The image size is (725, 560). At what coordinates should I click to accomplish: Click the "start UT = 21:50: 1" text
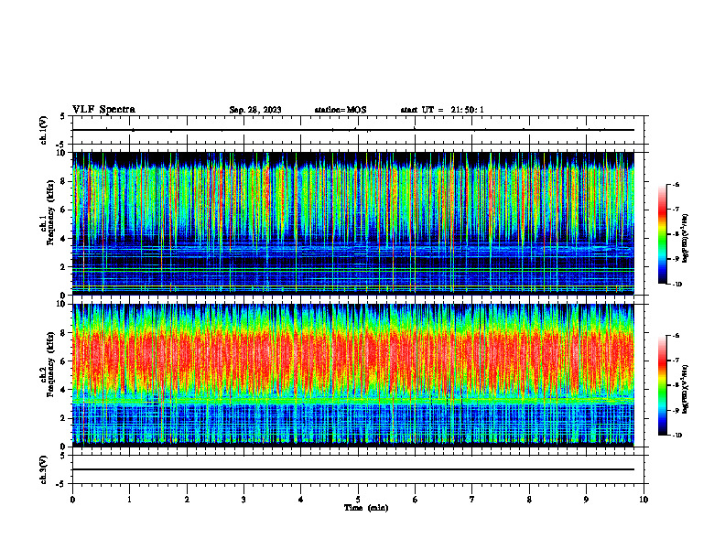[x=442, y=110]
